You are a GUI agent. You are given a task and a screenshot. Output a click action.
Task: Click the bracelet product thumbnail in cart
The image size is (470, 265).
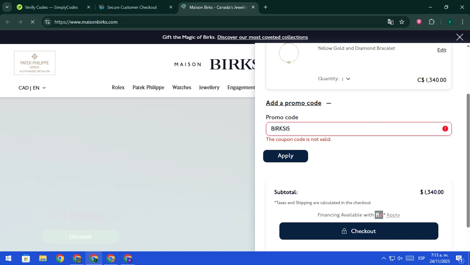coord(289,54)
